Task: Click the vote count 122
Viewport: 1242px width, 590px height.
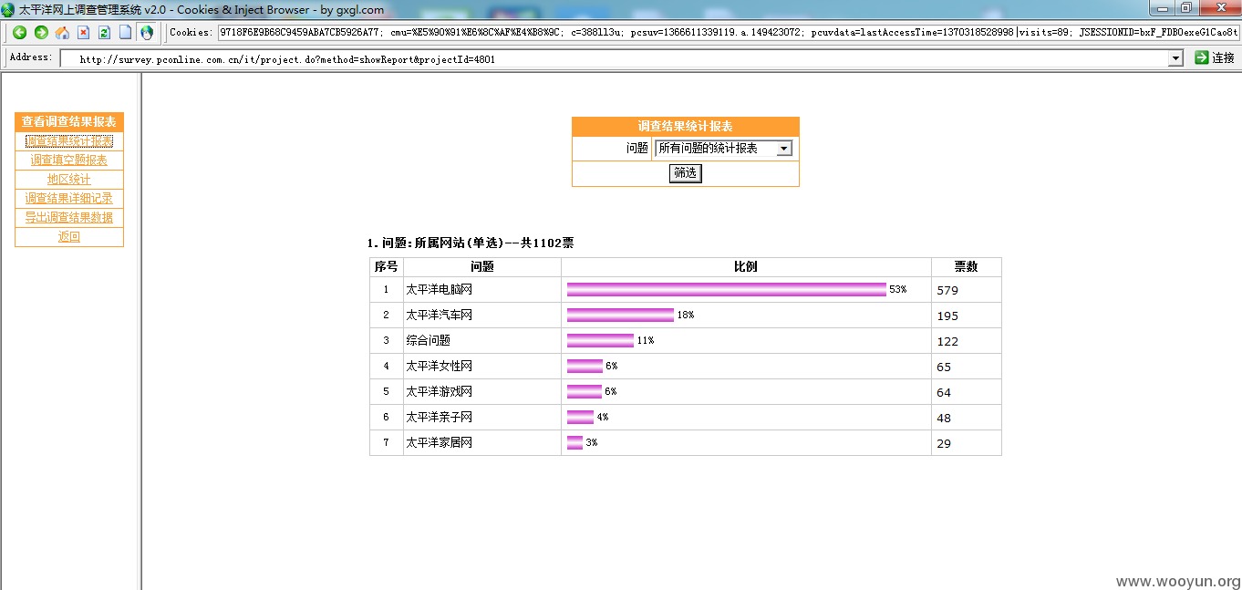Action: 947,342
